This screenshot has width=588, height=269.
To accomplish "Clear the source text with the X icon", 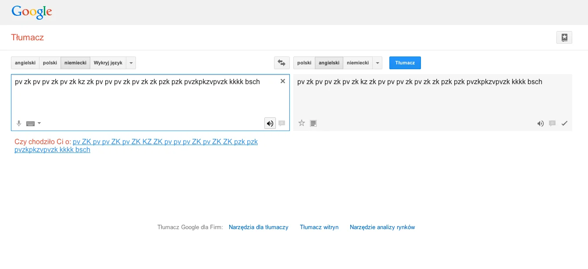I will [283, 81].
